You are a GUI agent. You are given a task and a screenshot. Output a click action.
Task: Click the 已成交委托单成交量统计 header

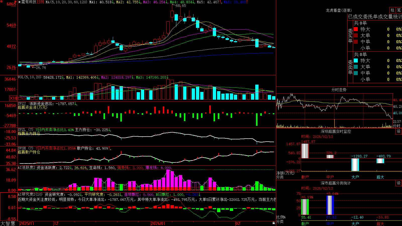[x=375, y=17]
